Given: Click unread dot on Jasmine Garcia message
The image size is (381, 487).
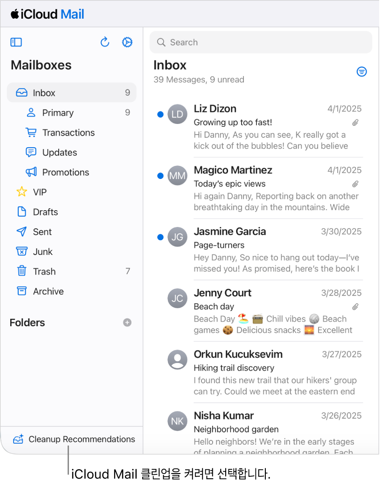Looking at the screenshot, I should click(160, 237).
